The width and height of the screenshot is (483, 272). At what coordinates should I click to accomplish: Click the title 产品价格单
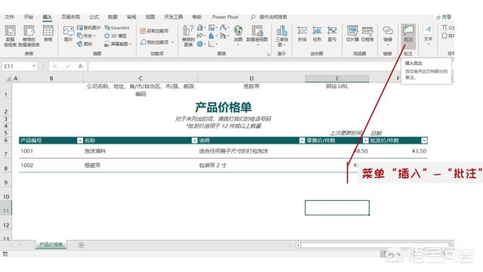[223, 107]
